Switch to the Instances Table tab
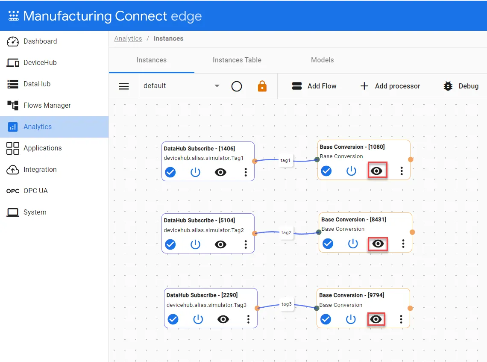The width and height of the screenshot is (487, 362). [237, 60]
